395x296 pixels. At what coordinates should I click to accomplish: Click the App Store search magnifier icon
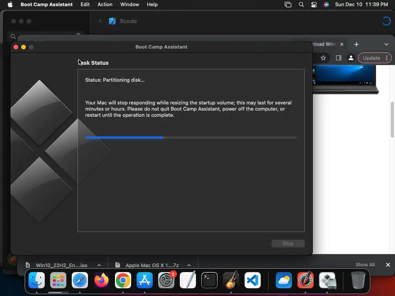pos(13,37)
